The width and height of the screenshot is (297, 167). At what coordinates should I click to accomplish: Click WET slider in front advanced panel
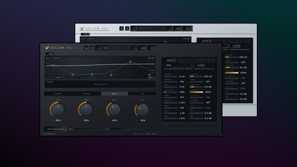tap(196, 118)
